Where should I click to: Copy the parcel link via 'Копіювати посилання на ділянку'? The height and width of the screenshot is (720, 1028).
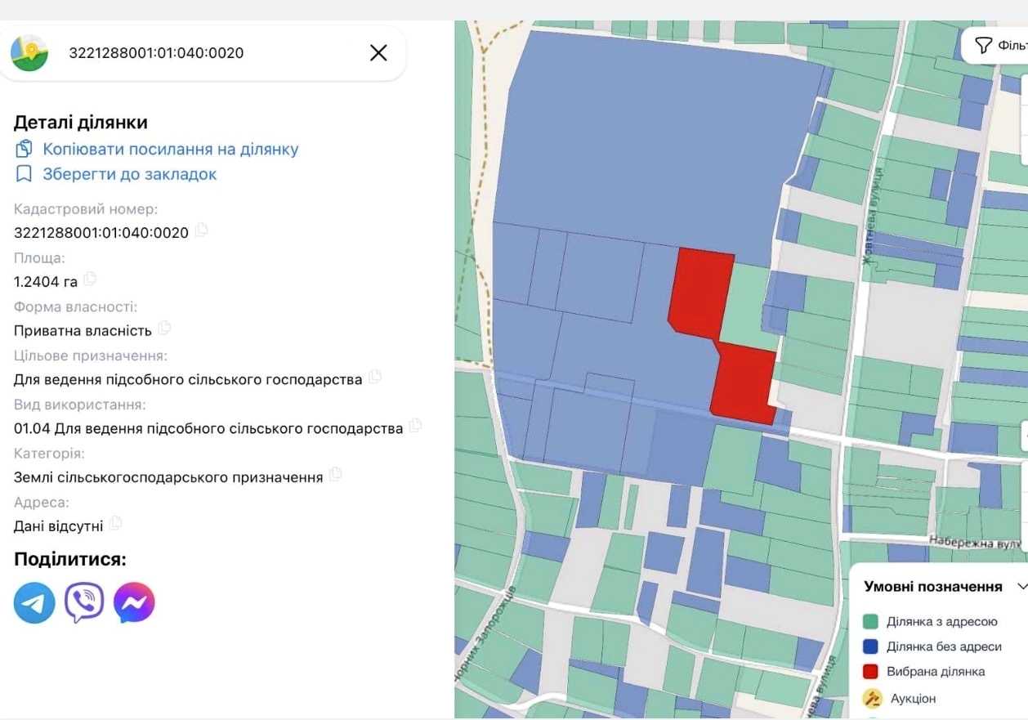[x=157, y=149]
